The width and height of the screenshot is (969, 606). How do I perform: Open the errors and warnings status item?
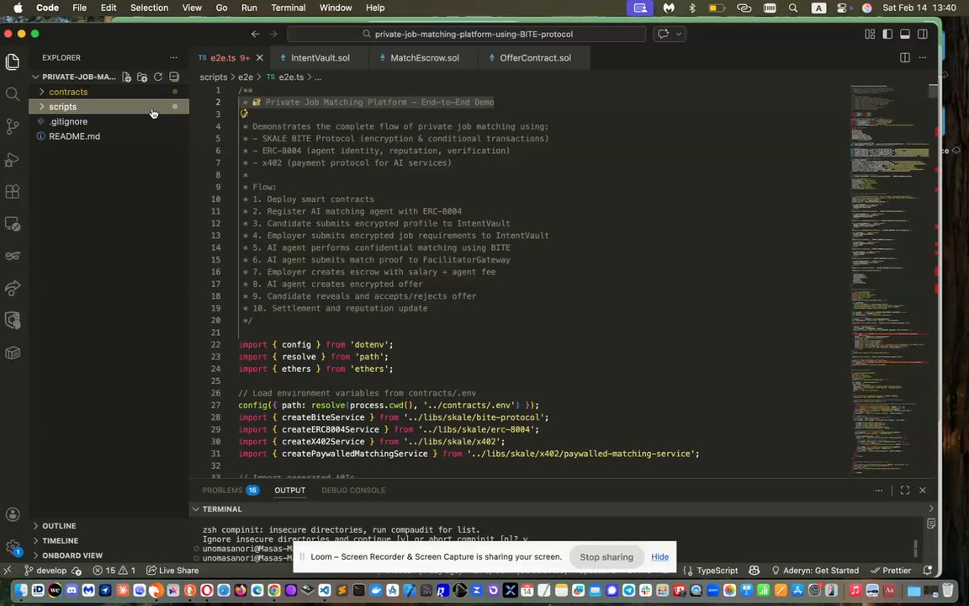(114, 570)
